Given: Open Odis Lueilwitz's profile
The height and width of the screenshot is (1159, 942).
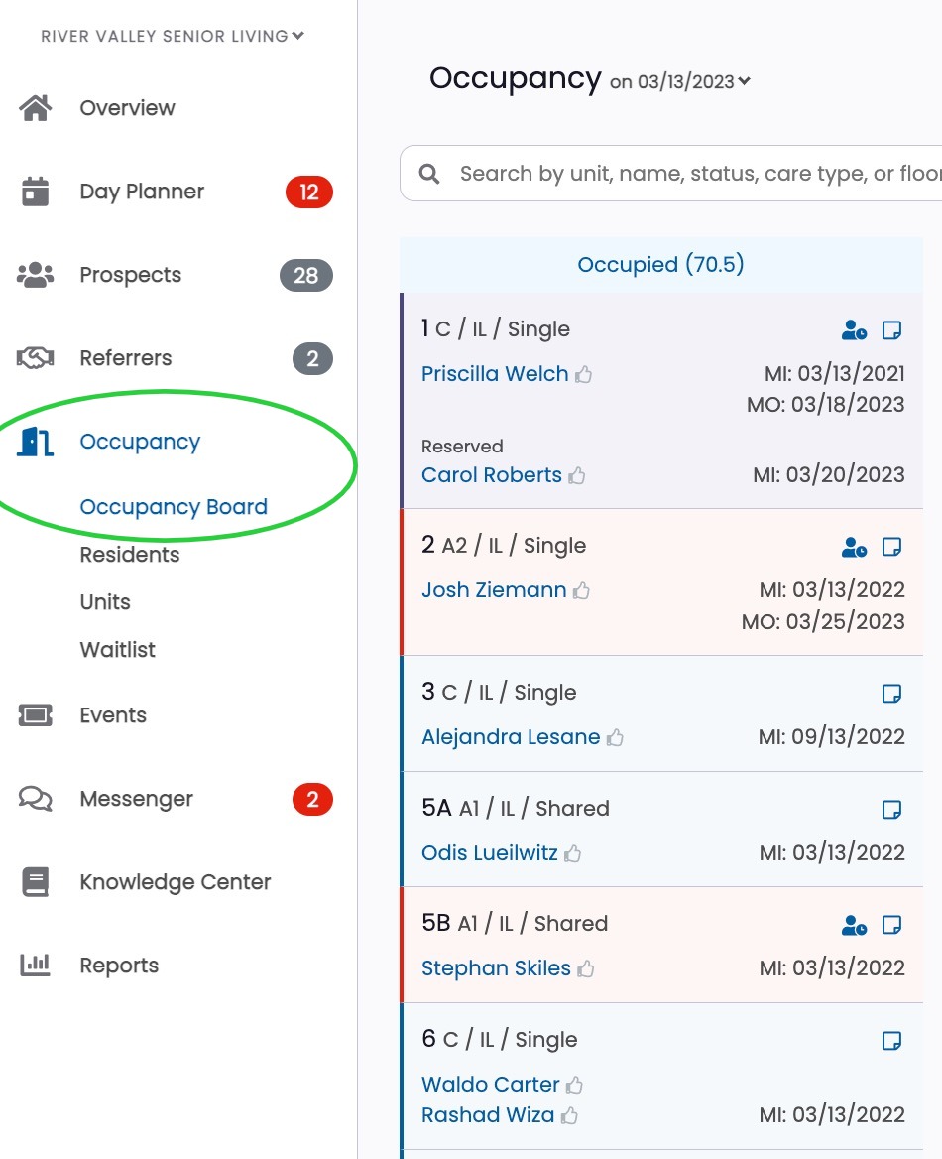Looking at the screenshot, I should click(x=489, y=853).
